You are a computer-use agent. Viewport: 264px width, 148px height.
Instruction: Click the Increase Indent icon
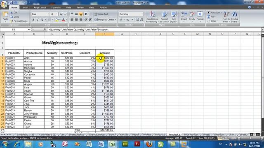point(90,20)
